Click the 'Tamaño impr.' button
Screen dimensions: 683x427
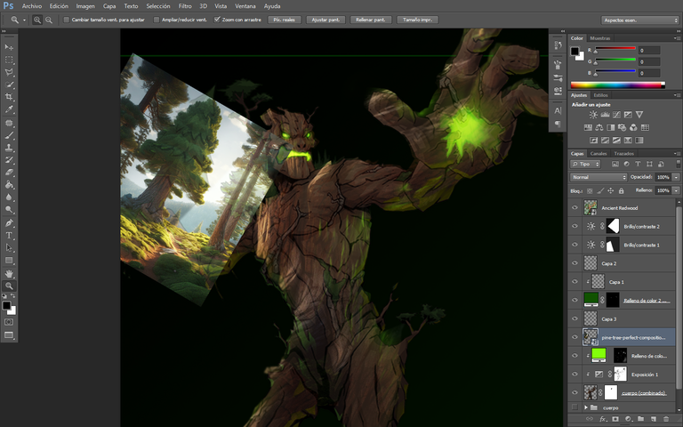(x=417, y=20)
